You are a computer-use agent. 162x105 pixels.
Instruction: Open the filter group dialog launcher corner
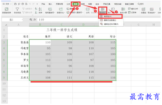point(32,15)
